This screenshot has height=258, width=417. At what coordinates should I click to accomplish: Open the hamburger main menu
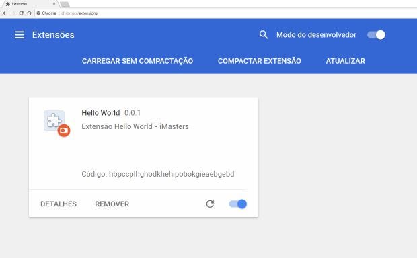tap(20, 34)
